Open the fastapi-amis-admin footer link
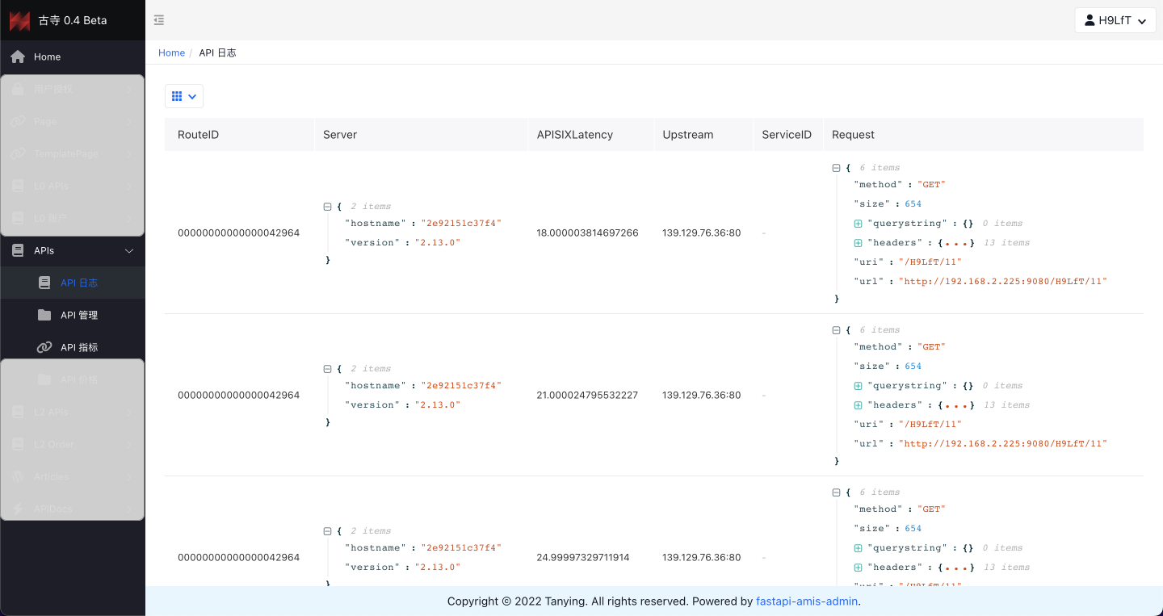The width and height of the screenshot is (1163, 616). [807, 601]
